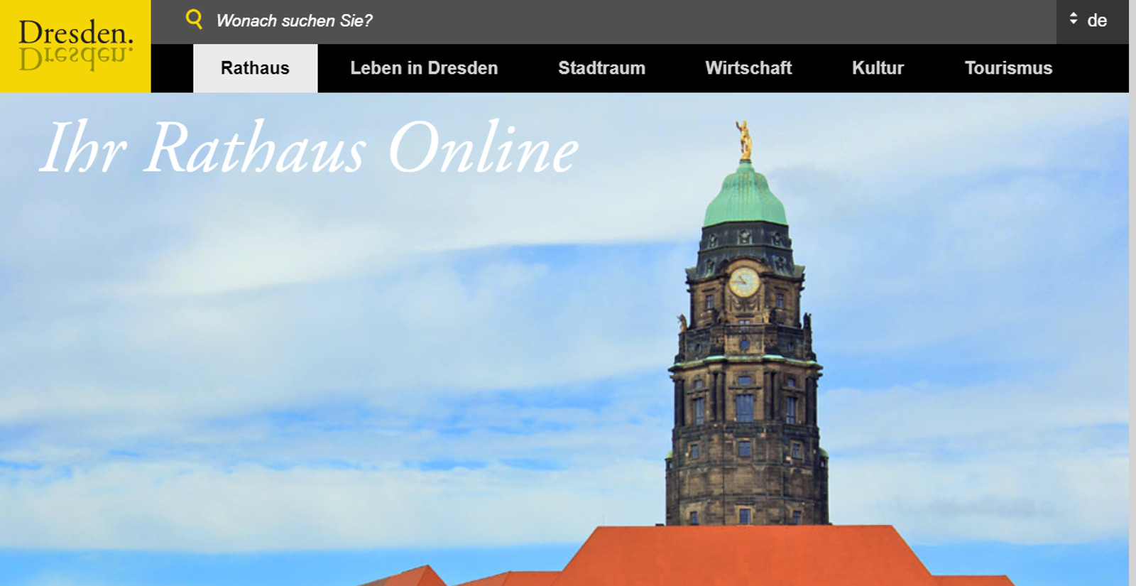Click the green copper dome of the tower

745,199
